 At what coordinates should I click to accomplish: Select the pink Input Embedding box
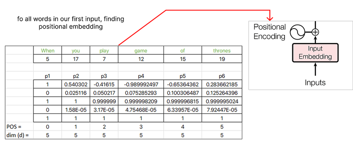(x=315, y=52)
